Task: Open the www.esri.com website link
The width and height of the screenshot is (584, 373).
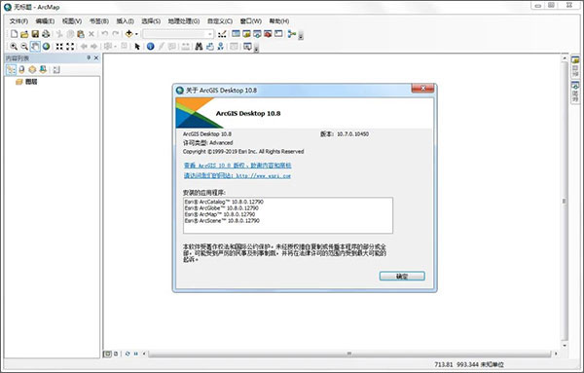Action: pyautogui.click(x=237, y=175)
